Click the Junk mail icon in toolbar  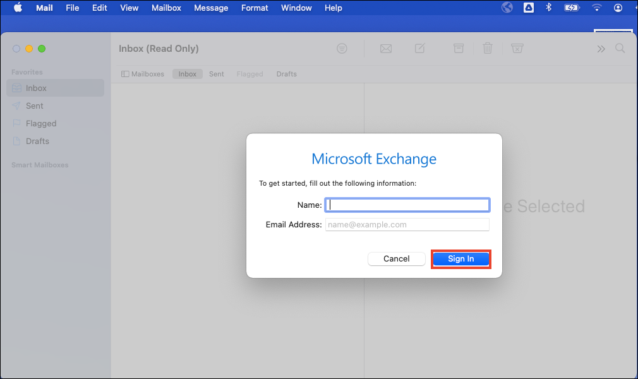click(x=517, y=49)
